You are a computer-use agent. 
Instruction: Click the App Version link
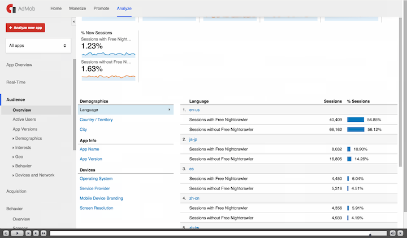click(x=91, y=159)
